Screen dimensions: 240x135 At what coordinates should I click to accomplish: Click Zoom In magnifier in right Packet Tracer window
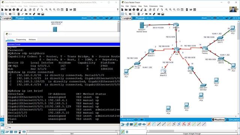pos(166,10)
